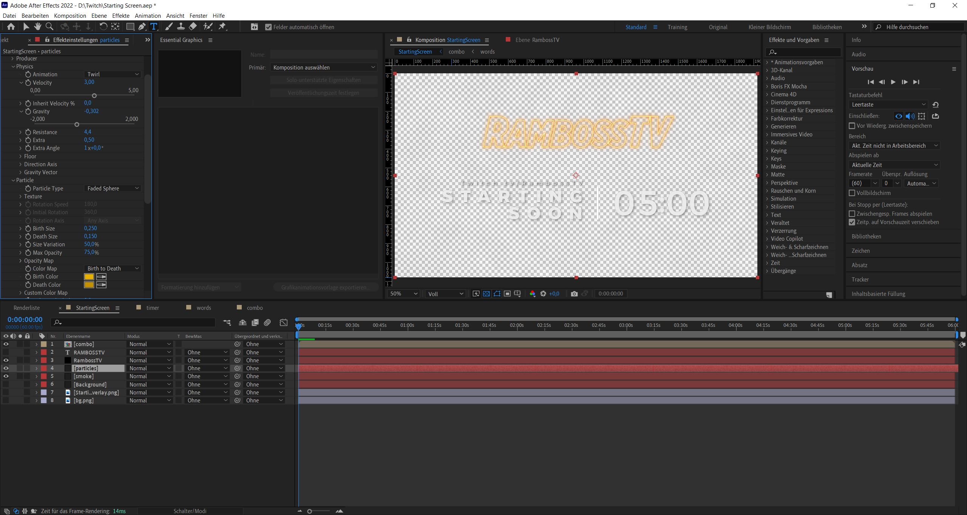Open the Particle Type dropdown
The width and height of the screenshot is (967, 515).
coord(113,188)
